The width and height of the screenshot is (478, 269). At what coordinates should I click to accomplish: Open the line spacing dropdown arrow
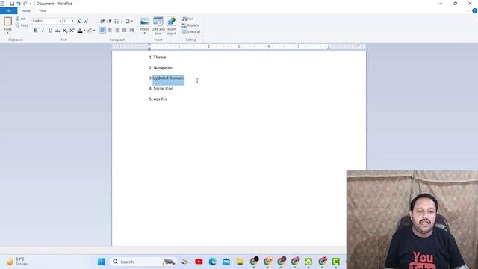coord(132,21)
